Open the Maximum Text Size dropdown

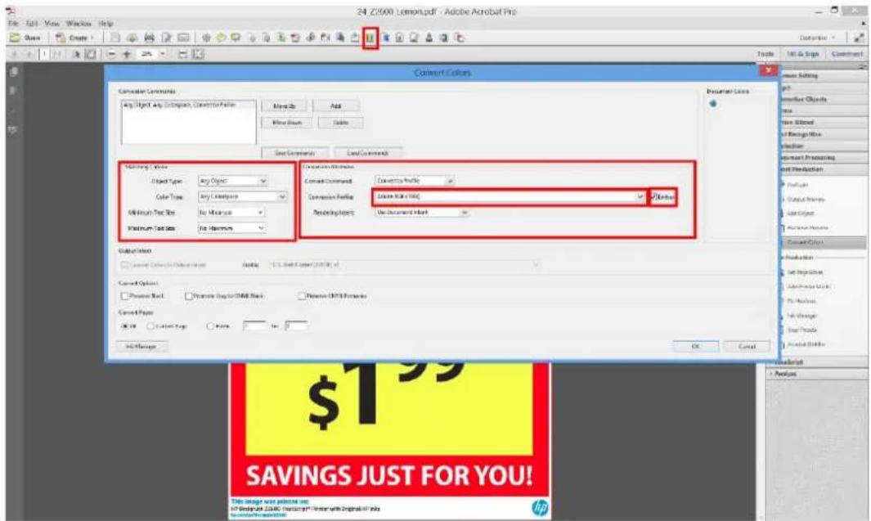pos(231,228)
